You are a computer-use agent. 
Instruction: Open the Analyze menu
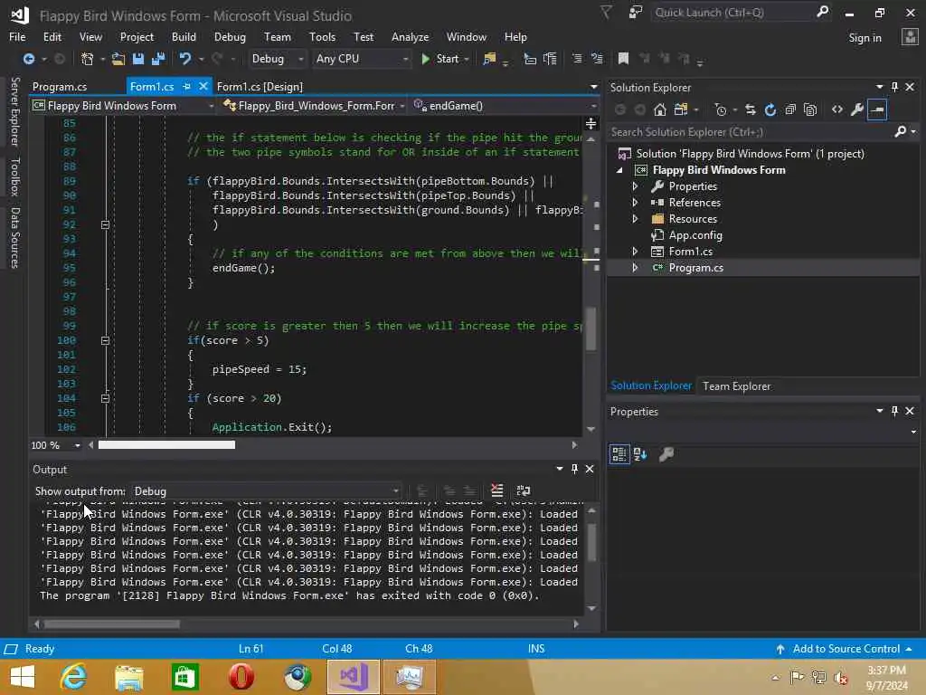click(x=410, y=36)
